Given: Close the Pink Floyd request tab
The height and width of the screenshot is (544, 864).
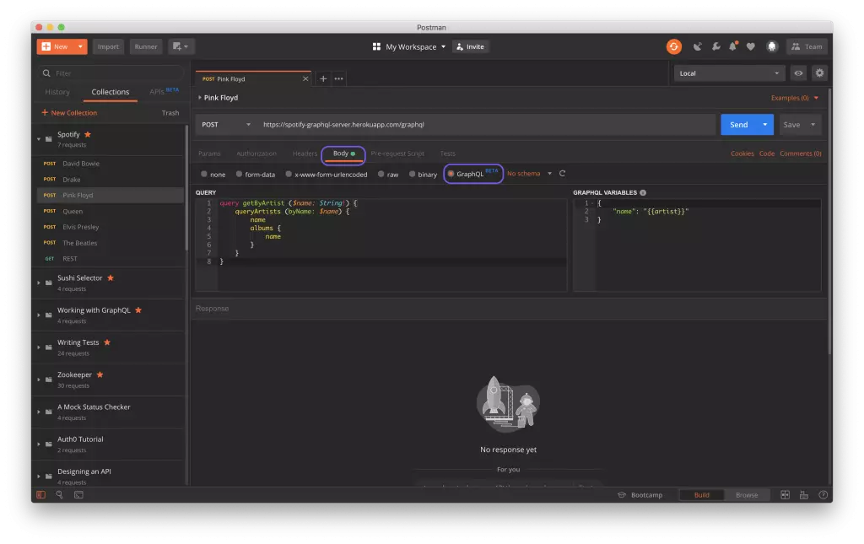Looking at the screenshot, I should [x=305, y=78].
